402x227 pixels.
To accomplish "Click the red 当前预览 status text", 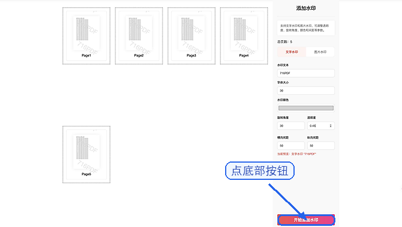I will pyautogui.click(x=297, y=154).
